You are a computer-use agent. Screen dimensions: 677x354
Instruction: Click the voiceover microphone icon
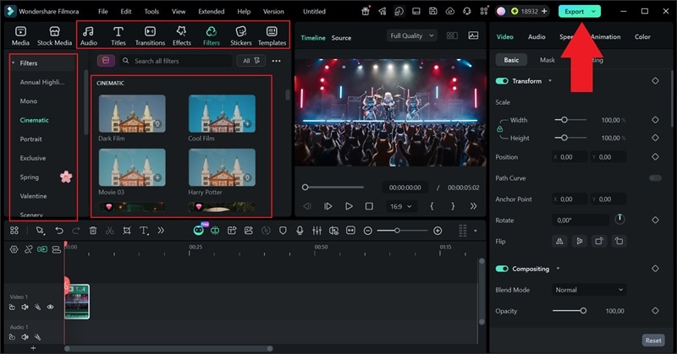[x=300, y=231]
